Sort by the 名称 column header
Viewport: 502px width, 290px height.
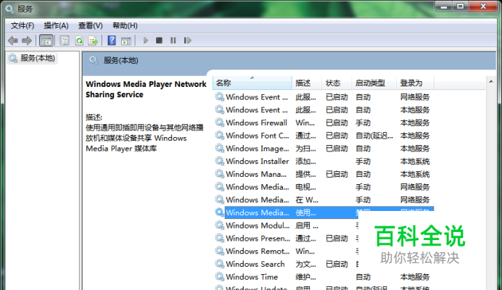point(252,83)
